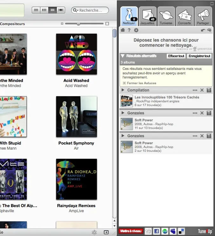215x236 pixels.
Task: Click the Air artist name
Action: [x=76, y=148]
